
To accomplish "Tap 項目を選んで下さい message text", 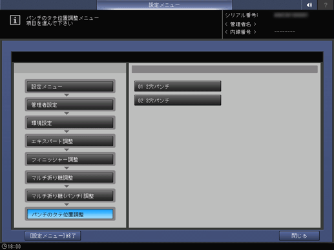I will pos(50,23).
